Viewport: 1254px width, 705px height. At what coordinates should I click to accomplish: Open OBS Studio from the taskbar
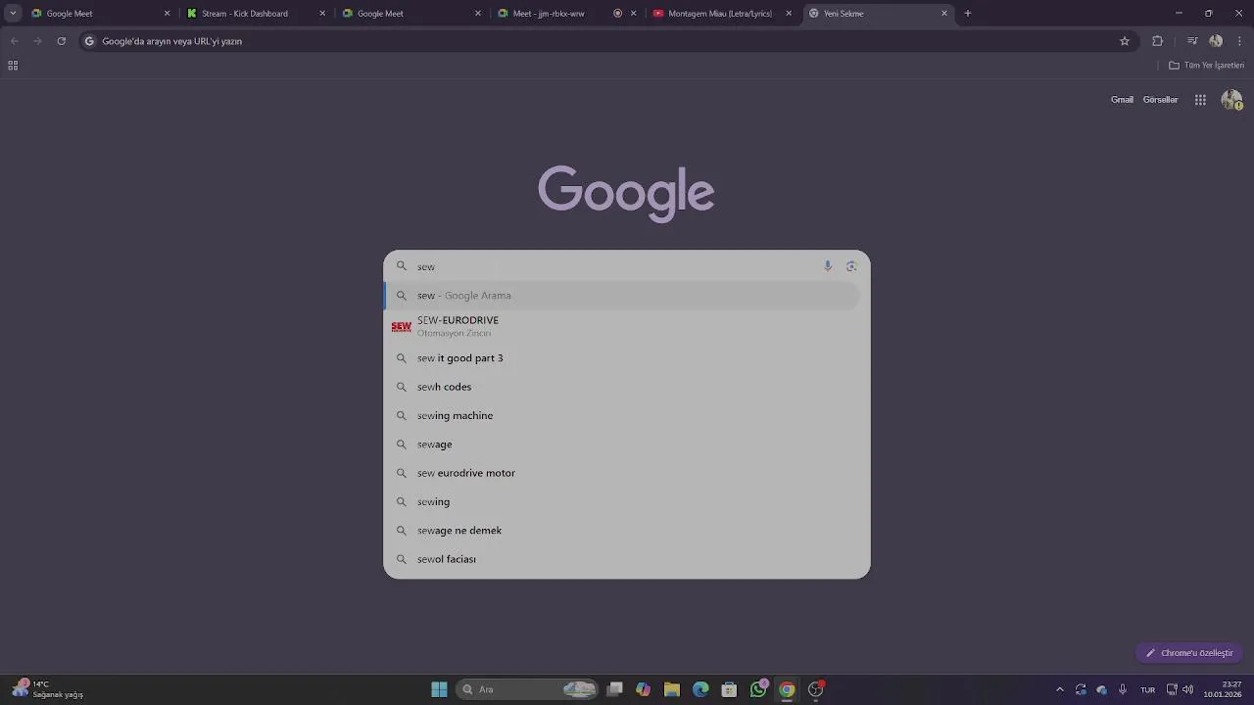[x=815, y=689]
